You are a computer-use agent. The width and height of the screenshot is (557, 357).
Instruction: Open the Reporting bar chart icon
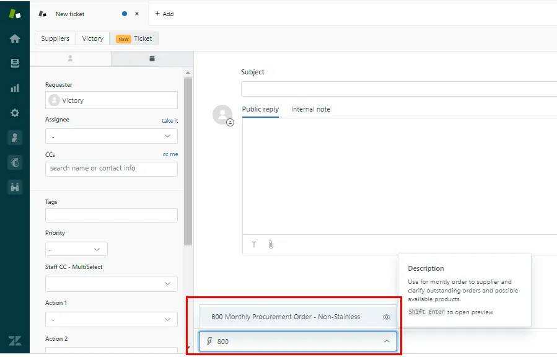(x=15, y=88)
